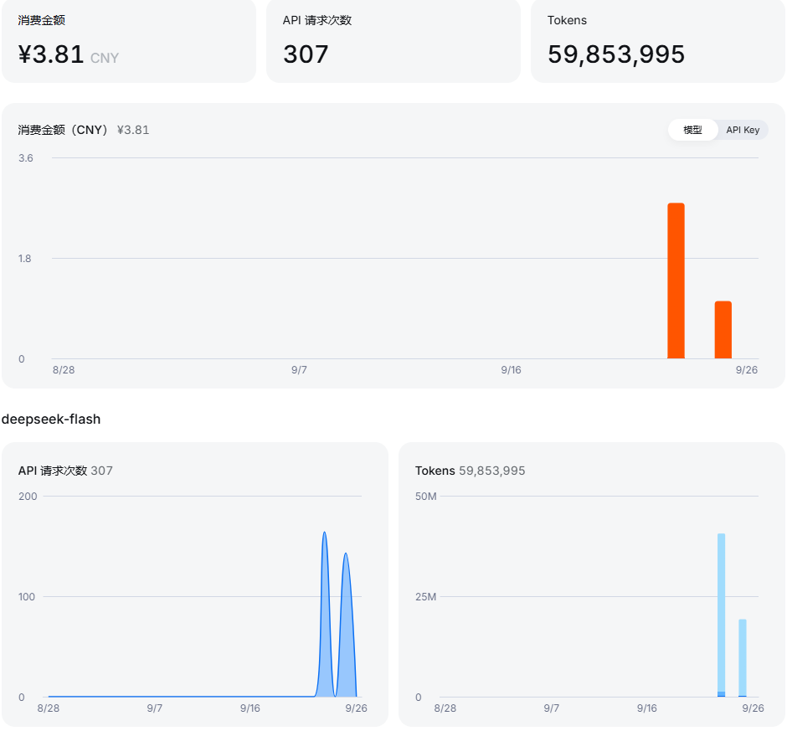
Task: Click the tallest orange spending bar
Action: 676,281
